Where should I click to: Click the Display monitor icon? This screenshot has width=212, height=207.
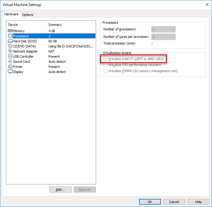[10, 72]
